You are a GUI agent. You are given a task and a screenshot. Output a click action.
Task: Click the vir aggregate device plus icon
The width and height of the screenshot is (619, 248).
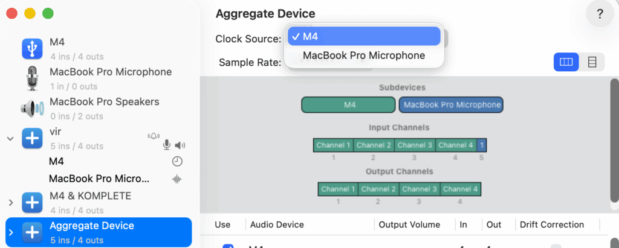click(32, 138)
